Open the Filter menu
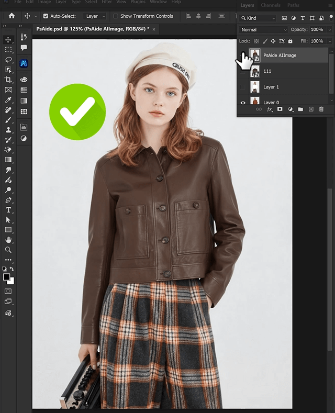The width and height of the screenshot is (335, 413). tap(107, 2)
